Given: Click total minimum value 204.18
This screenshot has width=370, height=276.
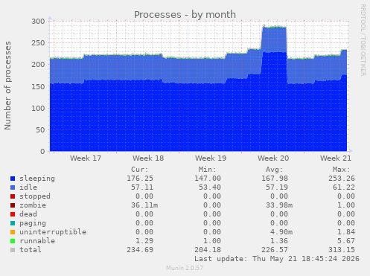Looking at the screenshot, I should pos(208,250).
